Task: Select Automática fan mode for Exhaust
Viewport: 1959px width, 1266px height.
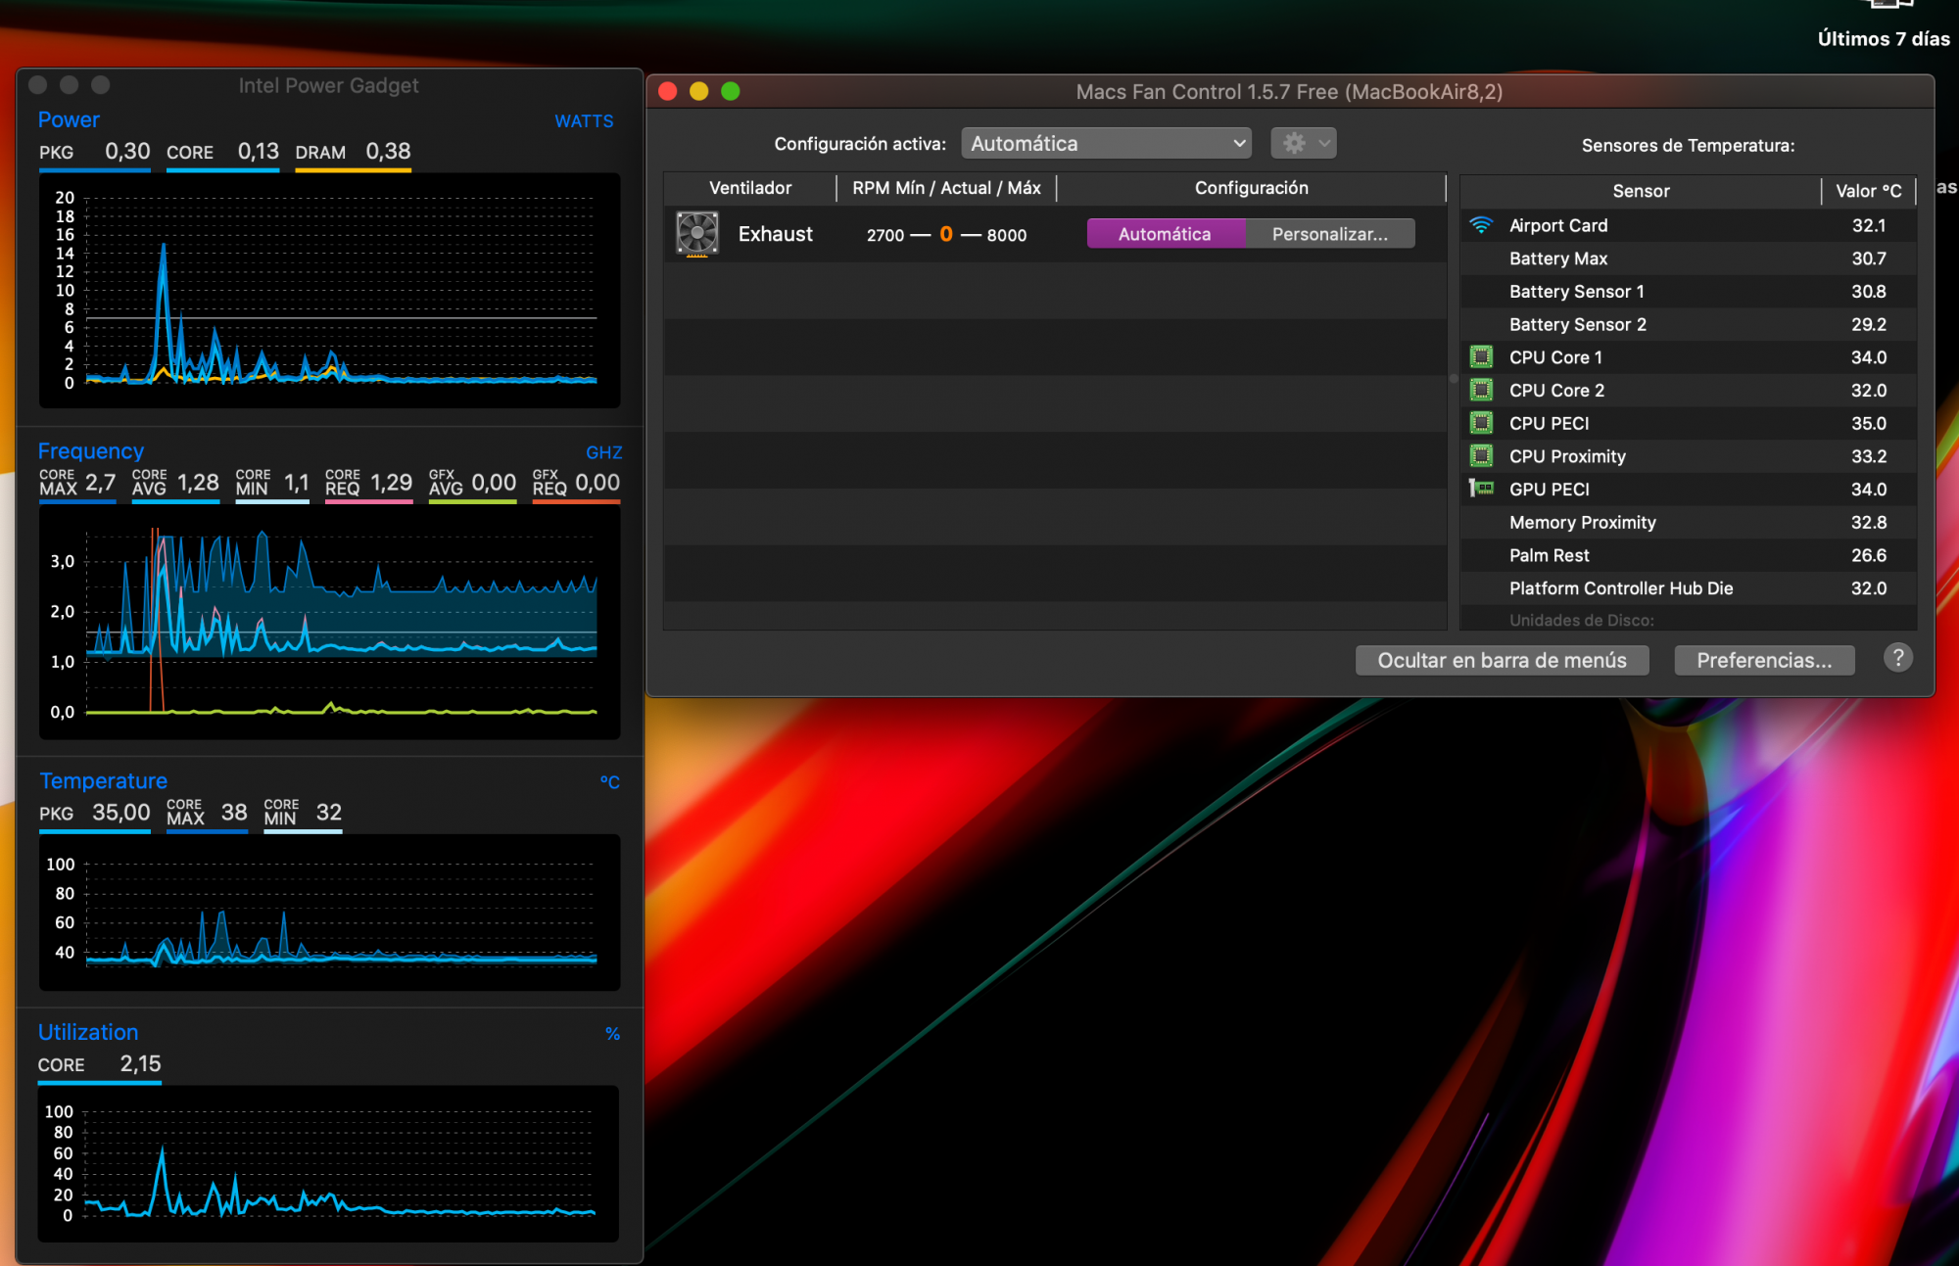Action: (1165, 234)
